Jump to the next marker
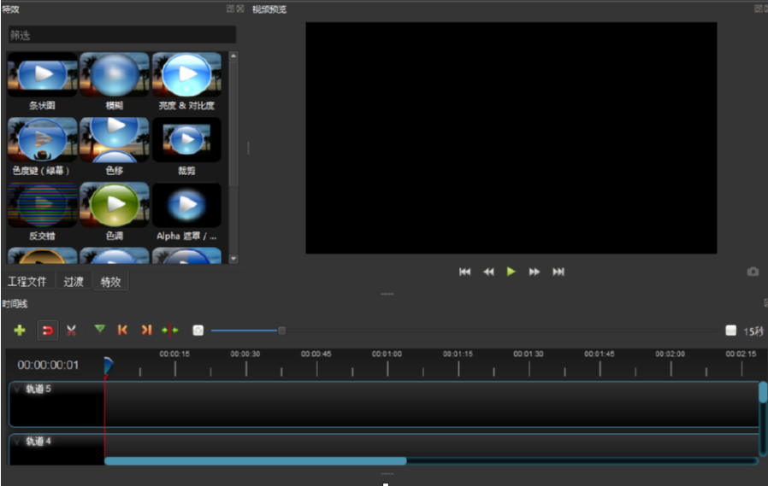 (x=146, y=330)
